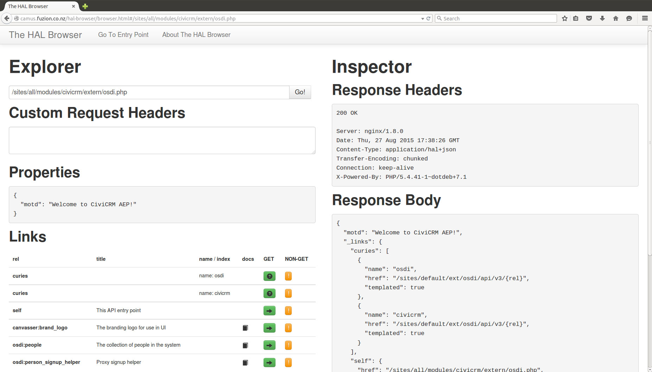Follow the self link with GET arrow
The height and width of the screenshot is (372, 652).
(x=269, y=311)
